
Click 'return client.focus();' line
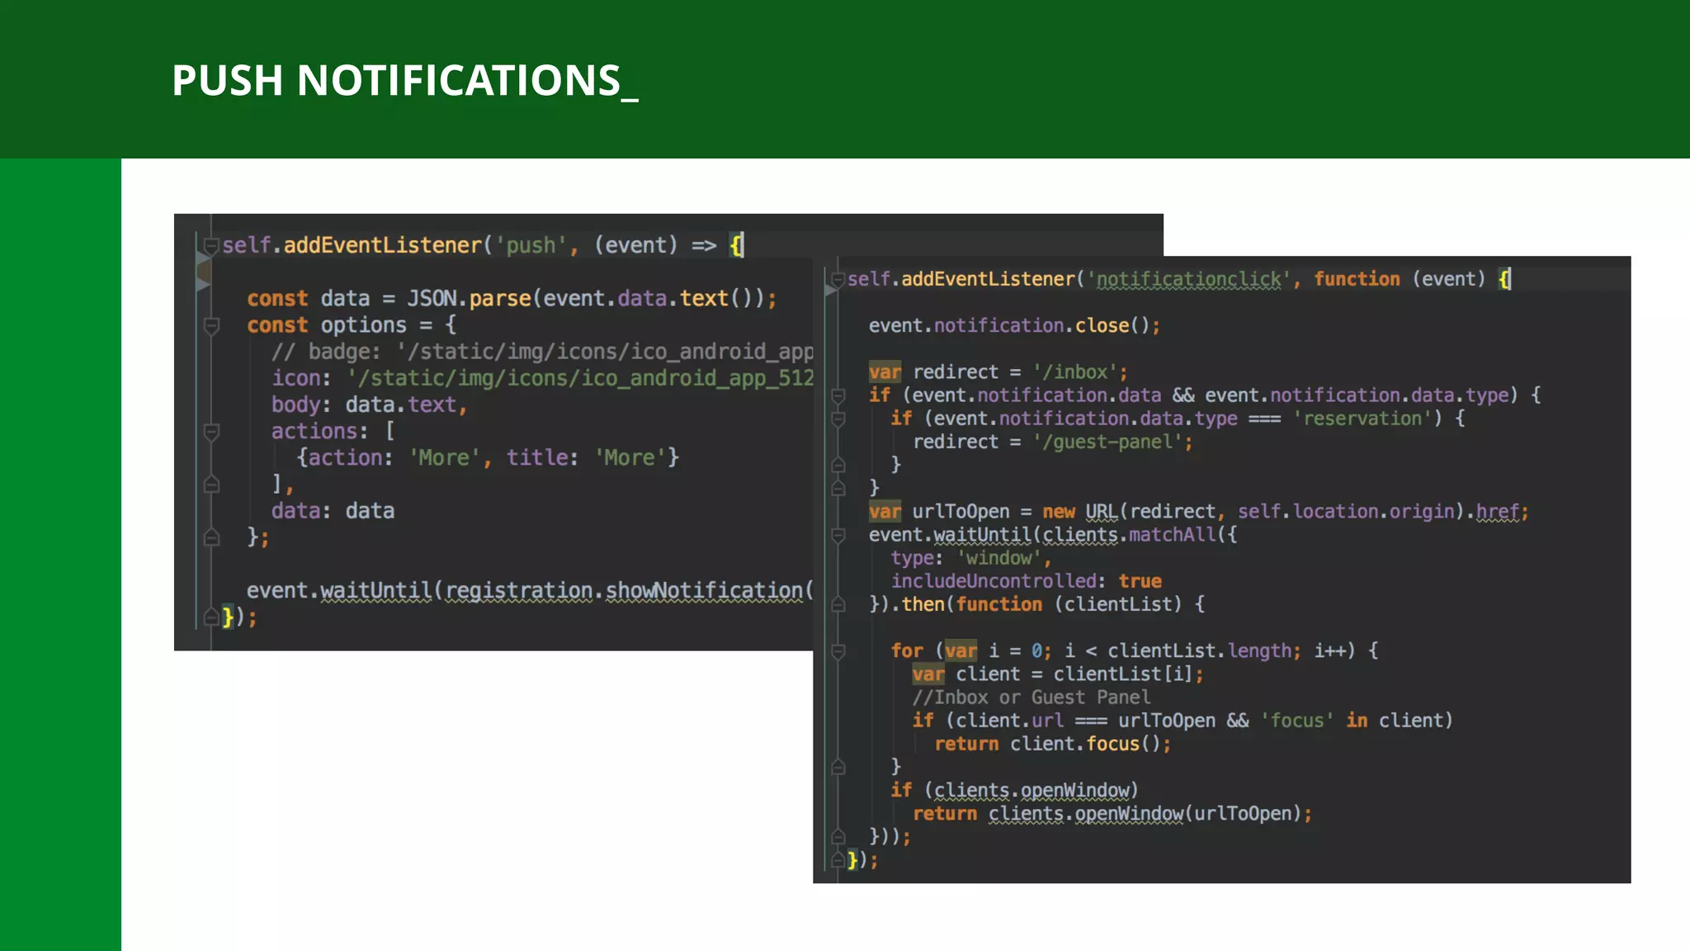pos(1053,744)
